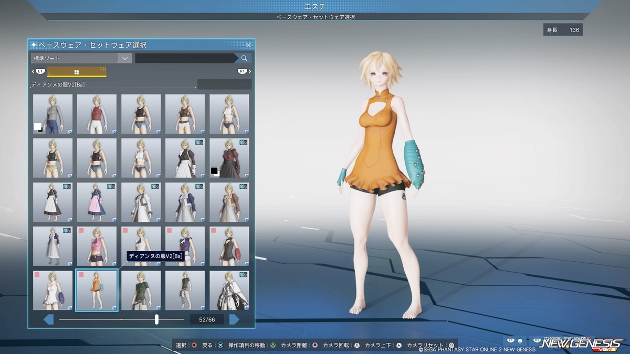Click the triangle icon next to 操作項目の移動
This screenshot has height=354, width=630.
[x=273, y=346]
